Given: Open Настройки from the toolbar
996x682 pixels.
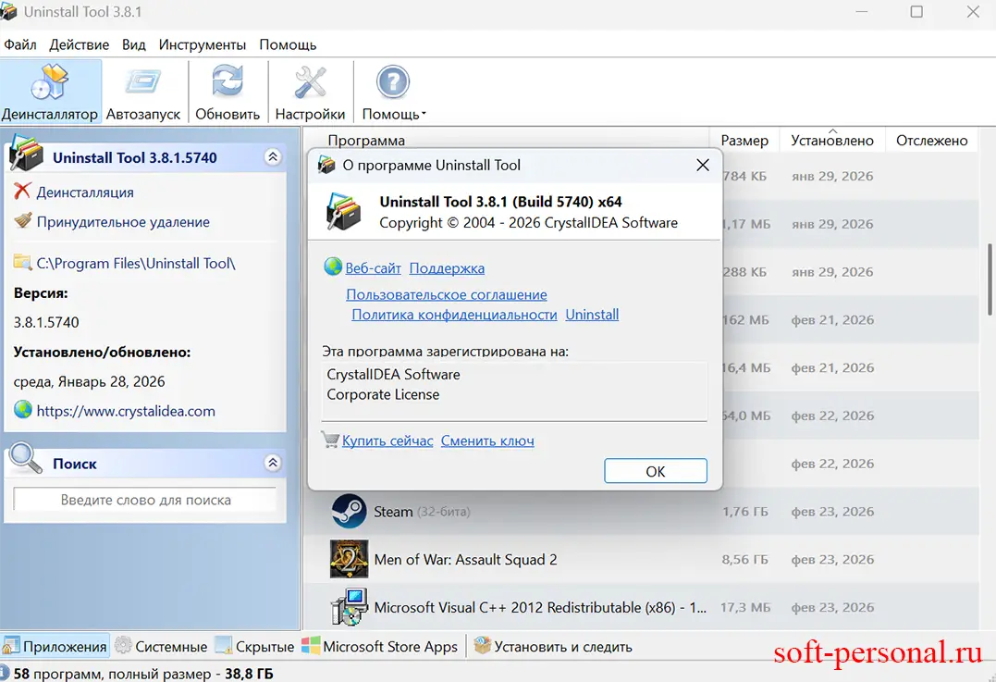Looking at the screenshot, I should tap(310, 92).
